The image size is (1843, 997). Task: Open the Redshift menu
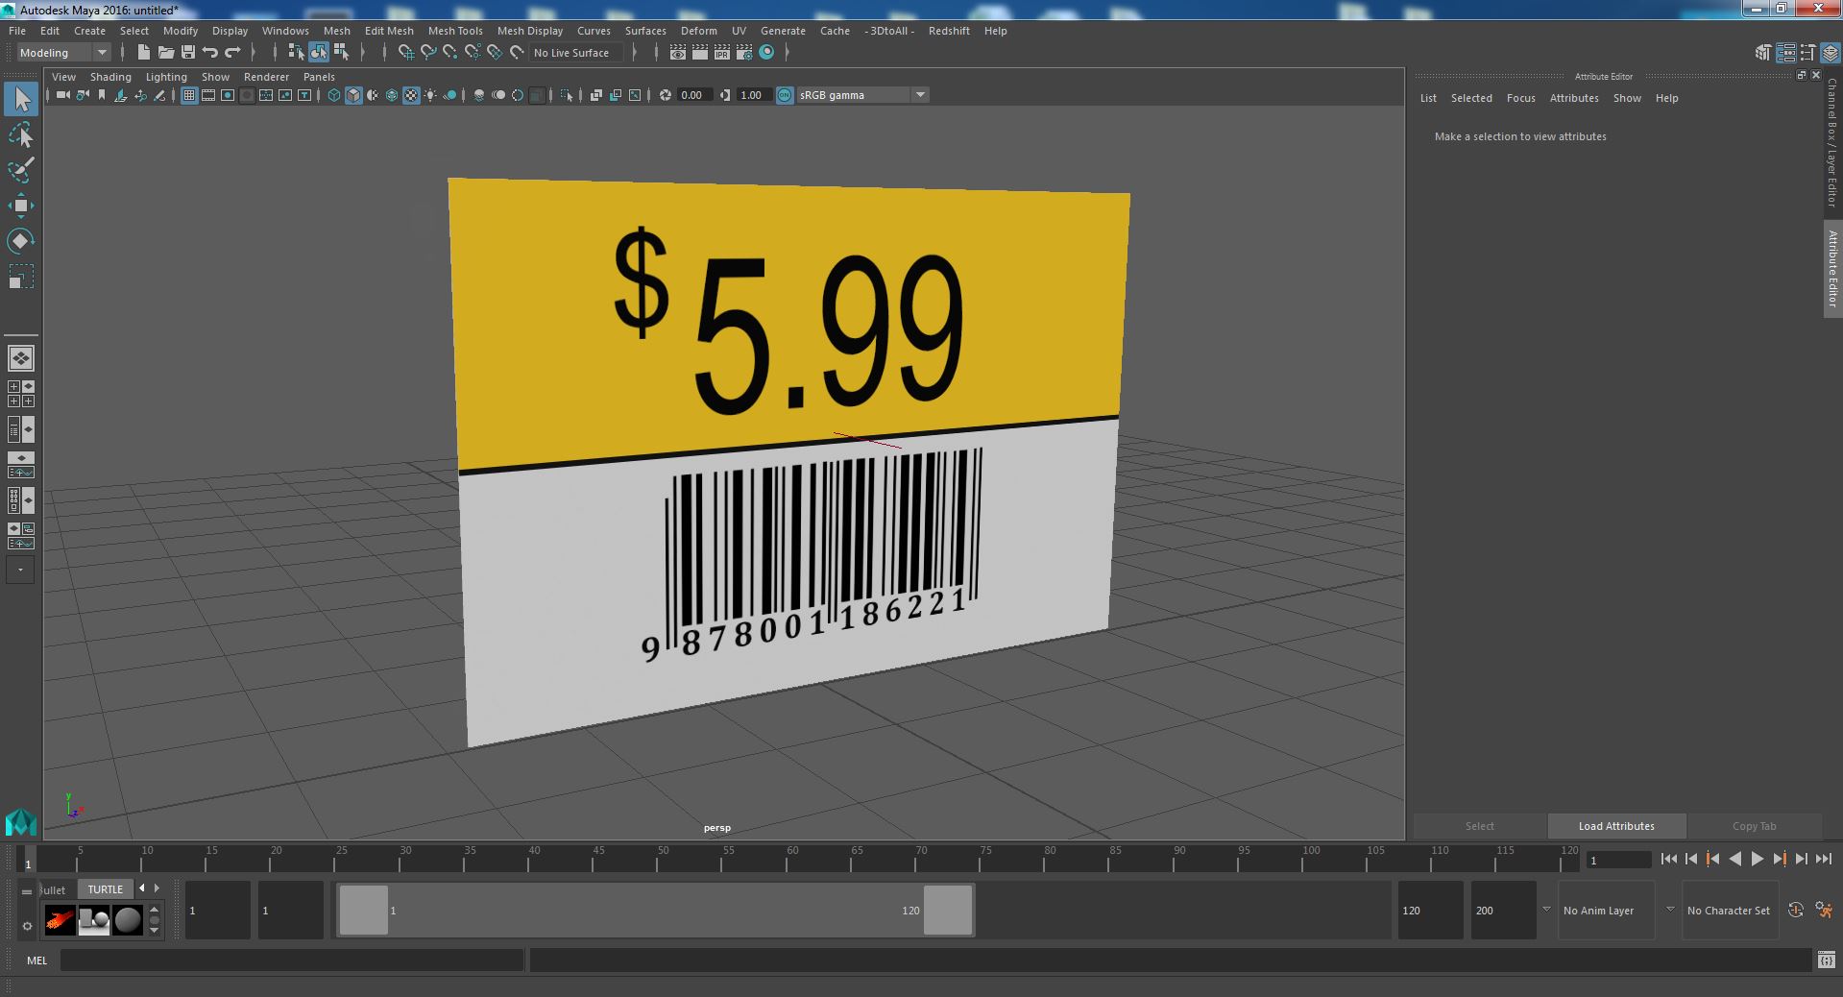pos(949,31)
